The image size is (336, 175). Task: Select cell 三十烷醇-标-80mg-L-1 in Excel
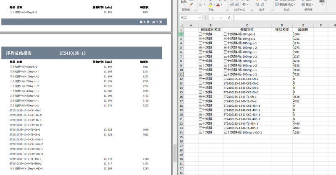(x=247, y=34)
